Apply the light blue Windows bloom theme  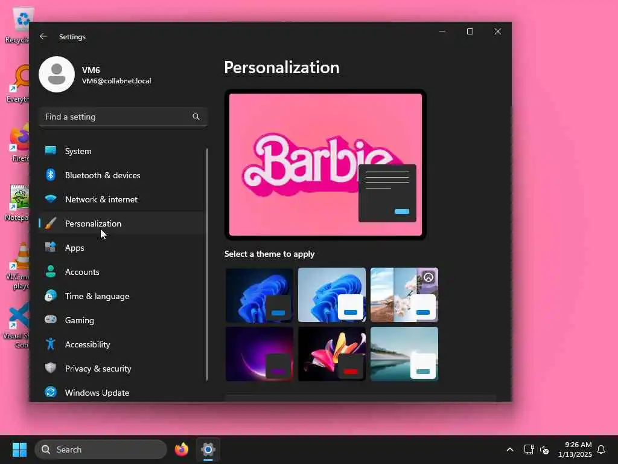(x=332, y=295)
